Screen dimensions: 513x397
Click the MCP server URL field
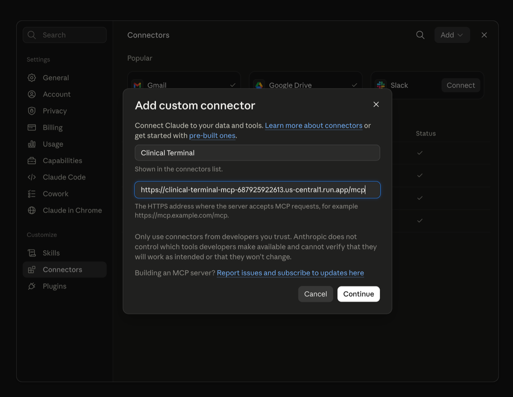tap(257, 190)
